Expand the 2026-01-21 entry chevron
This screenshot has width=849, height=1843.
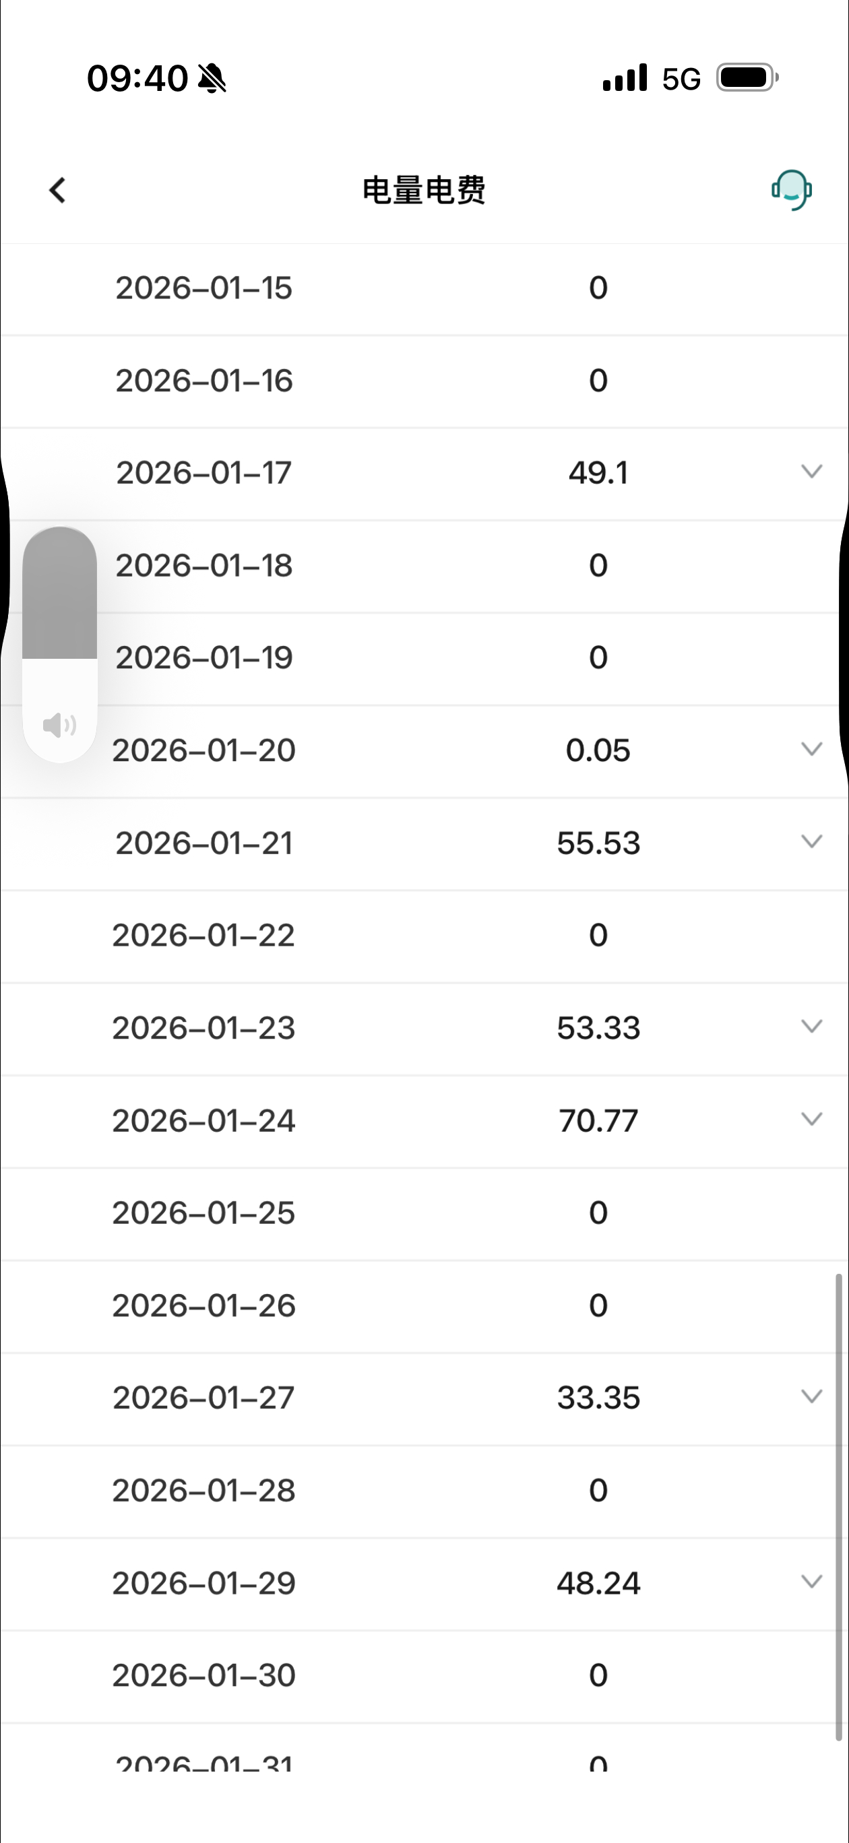click(811, 841)
